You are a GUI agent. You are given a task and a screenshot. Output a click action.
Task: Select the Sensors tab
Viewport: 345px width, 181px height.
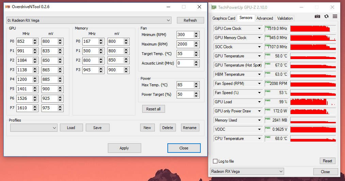[x=246, y=18]
